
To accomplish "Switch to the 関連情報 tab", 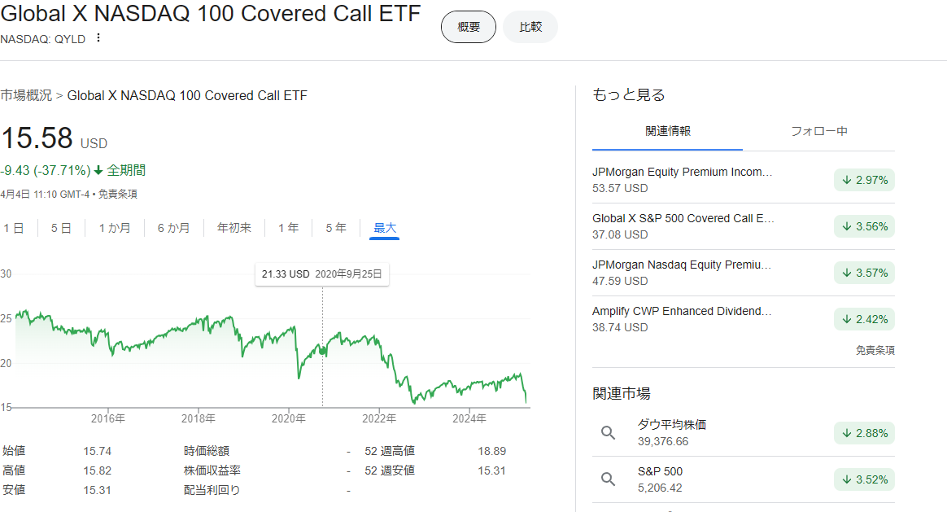I will [x=667, y=131].
